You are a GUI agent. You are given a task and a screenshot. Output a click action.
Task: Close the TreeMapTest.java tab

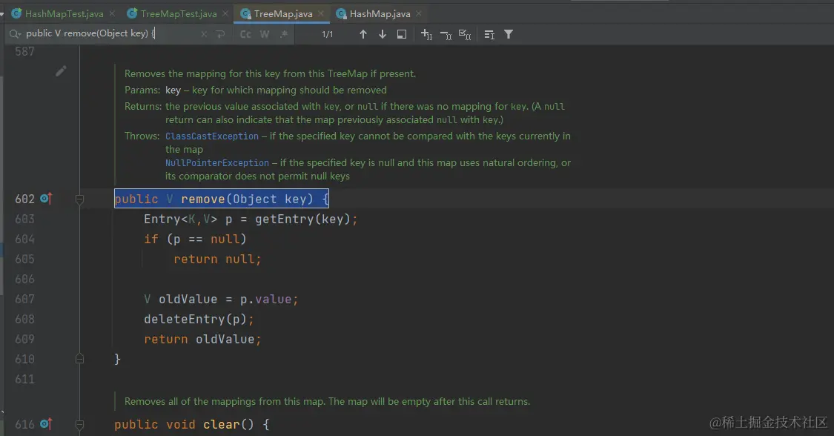pyautogui.click(x=225, y=14)
